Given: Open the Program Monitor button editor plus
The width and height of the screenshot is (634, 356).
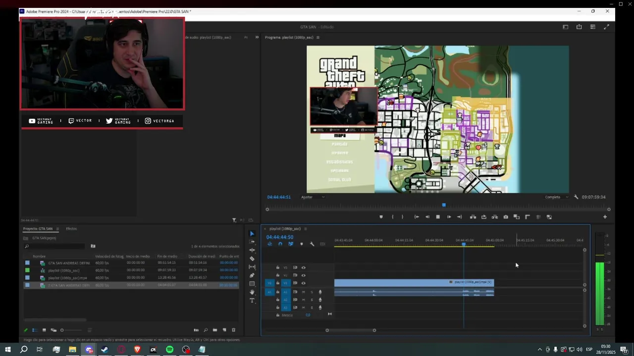Looking at the screenshot, I should 605,217.
